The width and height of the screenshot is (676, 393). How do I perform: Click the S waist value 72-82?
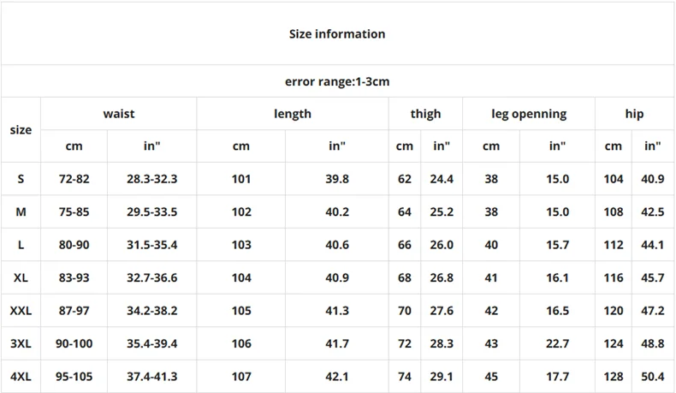click(x=74, y=179)
